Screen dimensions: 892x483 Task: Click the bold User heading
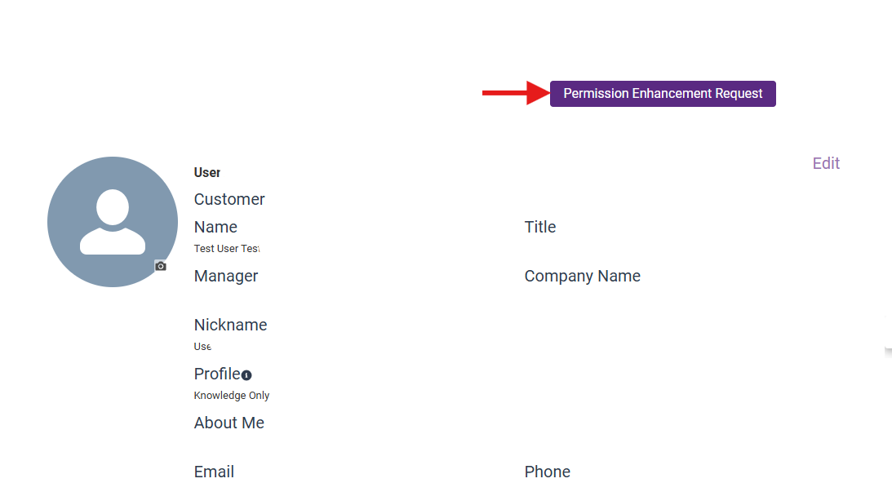pyautogui.click(x=207, y=172)
